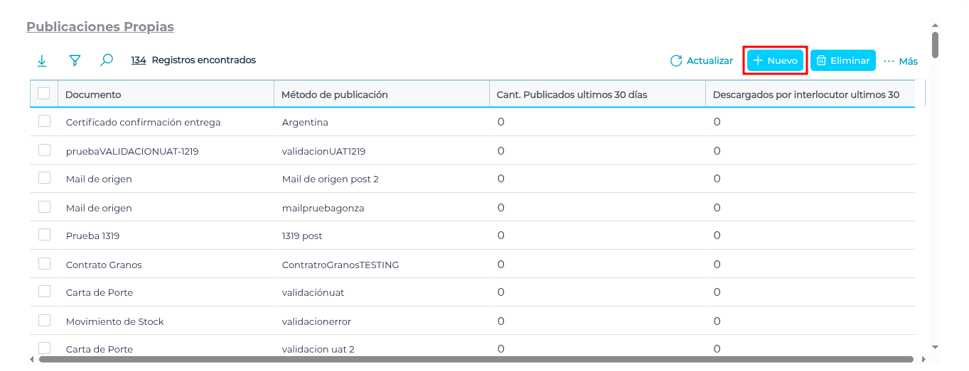Sort by the Documento column header

[x=93, y=94]
